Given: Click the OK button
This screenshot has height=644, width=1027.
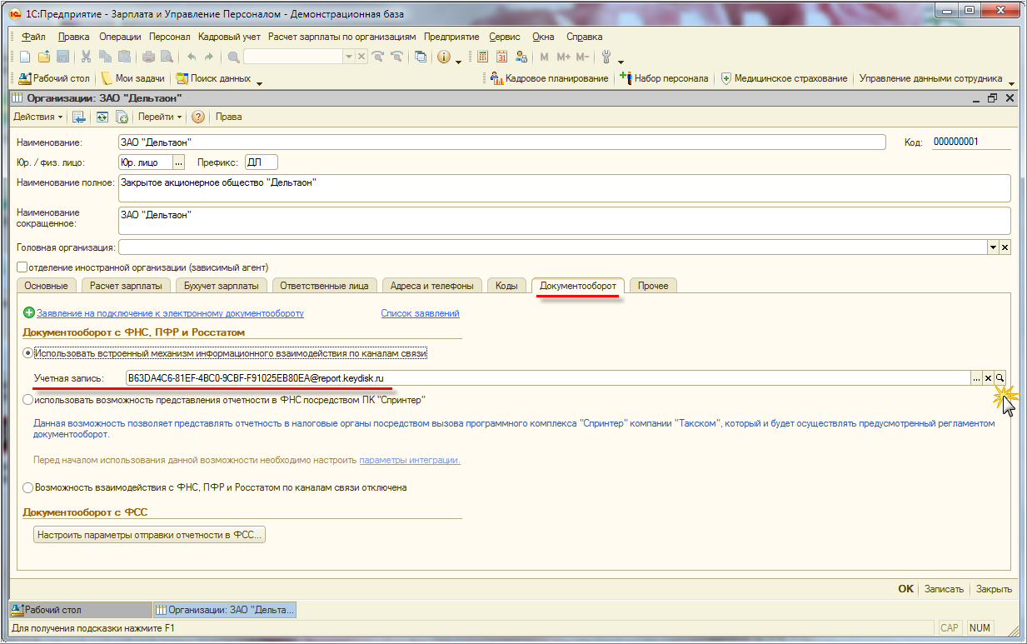Looking at the screenshot, I should [x=905, y=589].
